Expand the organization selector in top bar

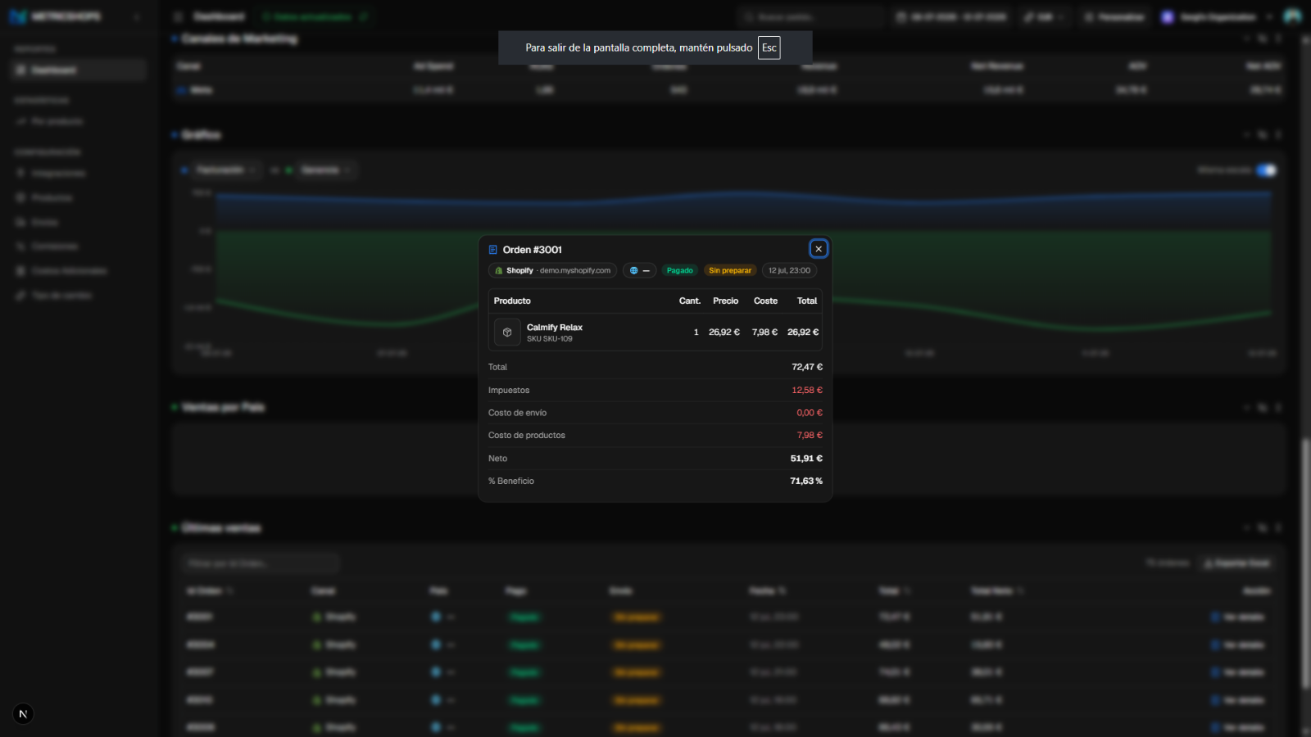[1217, 17]
